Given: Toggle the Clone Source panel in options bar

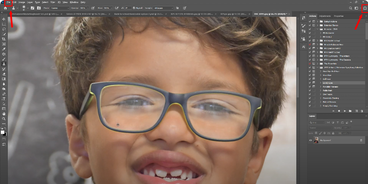Looking at the screenshot, I should 39,8.
